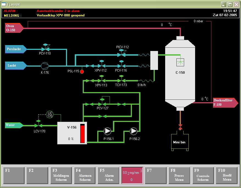Click pump P-156.1 symbol
This screenshot has width=241, height=188.
107,131
